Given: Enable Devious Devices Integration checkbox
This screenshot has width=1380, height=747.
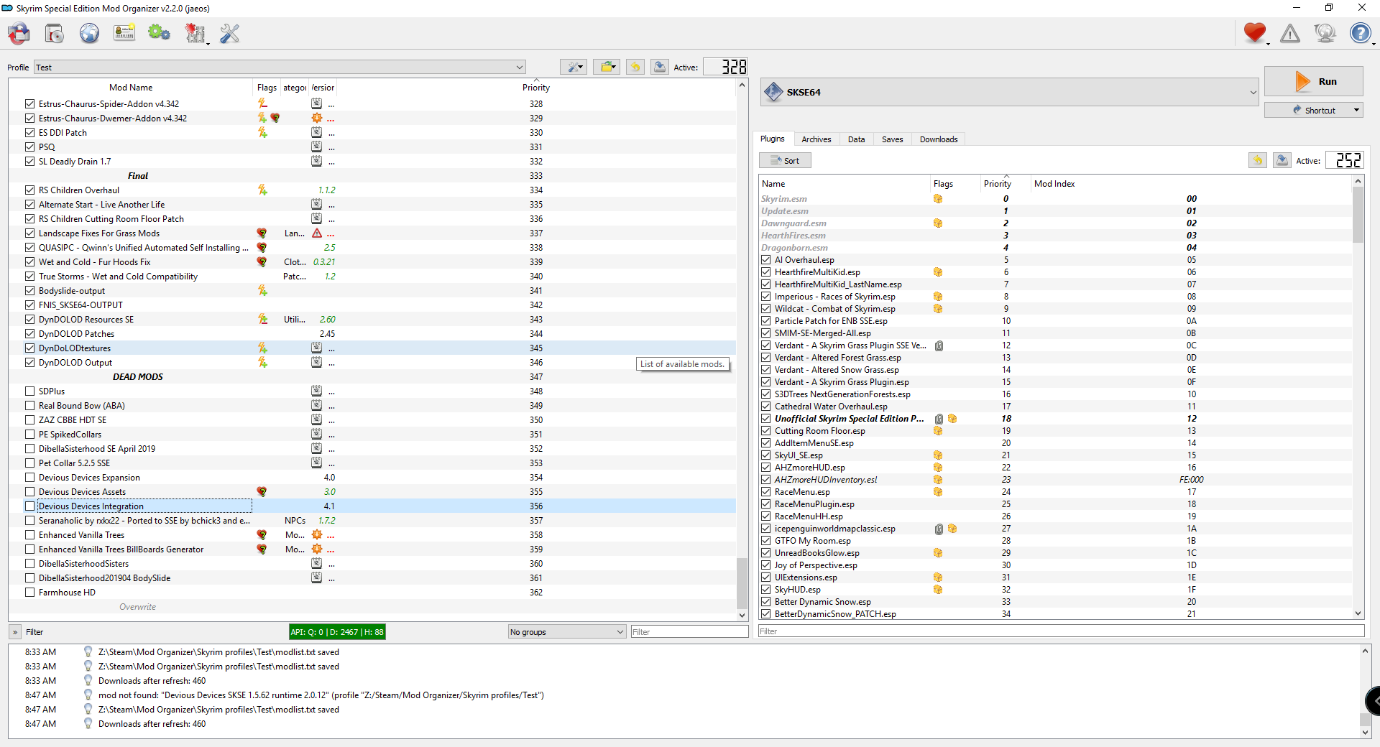Looking at the screenshot, I should tap(29, 506).
